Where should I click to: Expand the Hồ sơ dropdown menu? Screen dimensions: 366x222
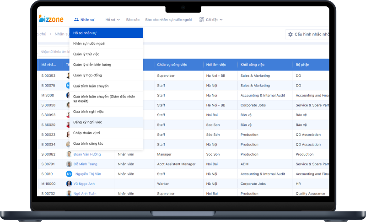pos(113,20)
